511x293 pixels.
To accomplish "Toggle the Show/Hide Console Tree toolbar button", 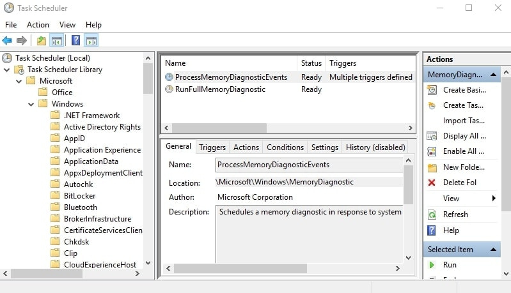I will click(x=57, y=41).
